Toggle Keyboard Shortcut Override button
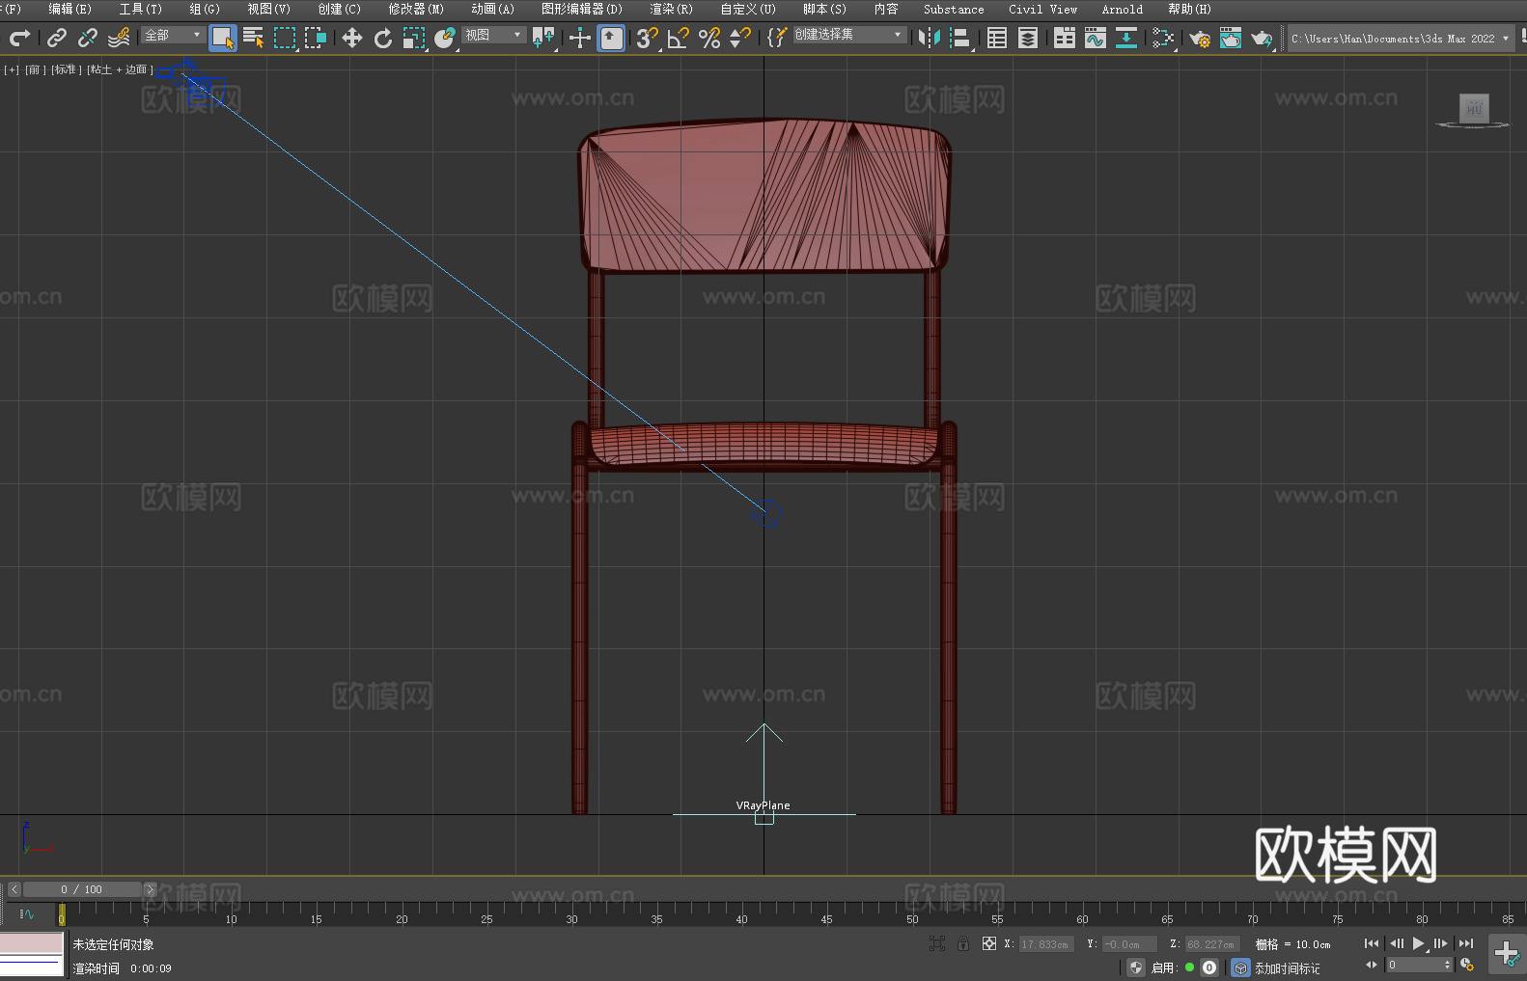The height and width of the screenshot is (981, 1527). pyautogui.click(x=612, y=38)
